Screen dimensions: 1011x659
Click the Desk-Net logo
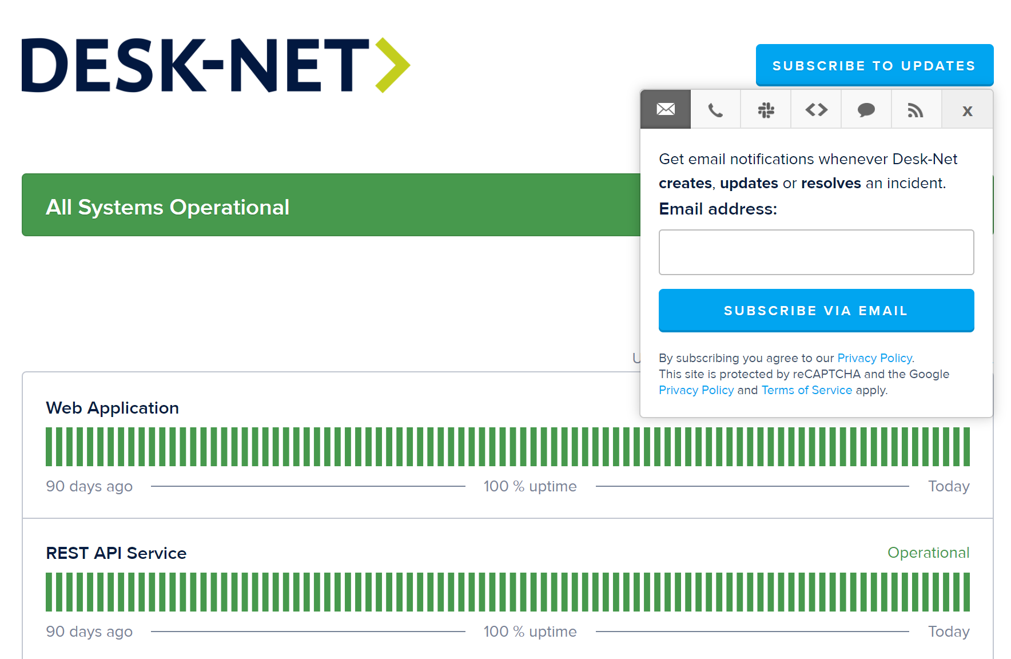tap(216, 65)
